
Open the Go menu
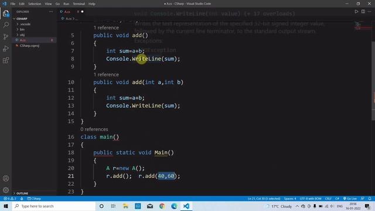pos(57,4)
